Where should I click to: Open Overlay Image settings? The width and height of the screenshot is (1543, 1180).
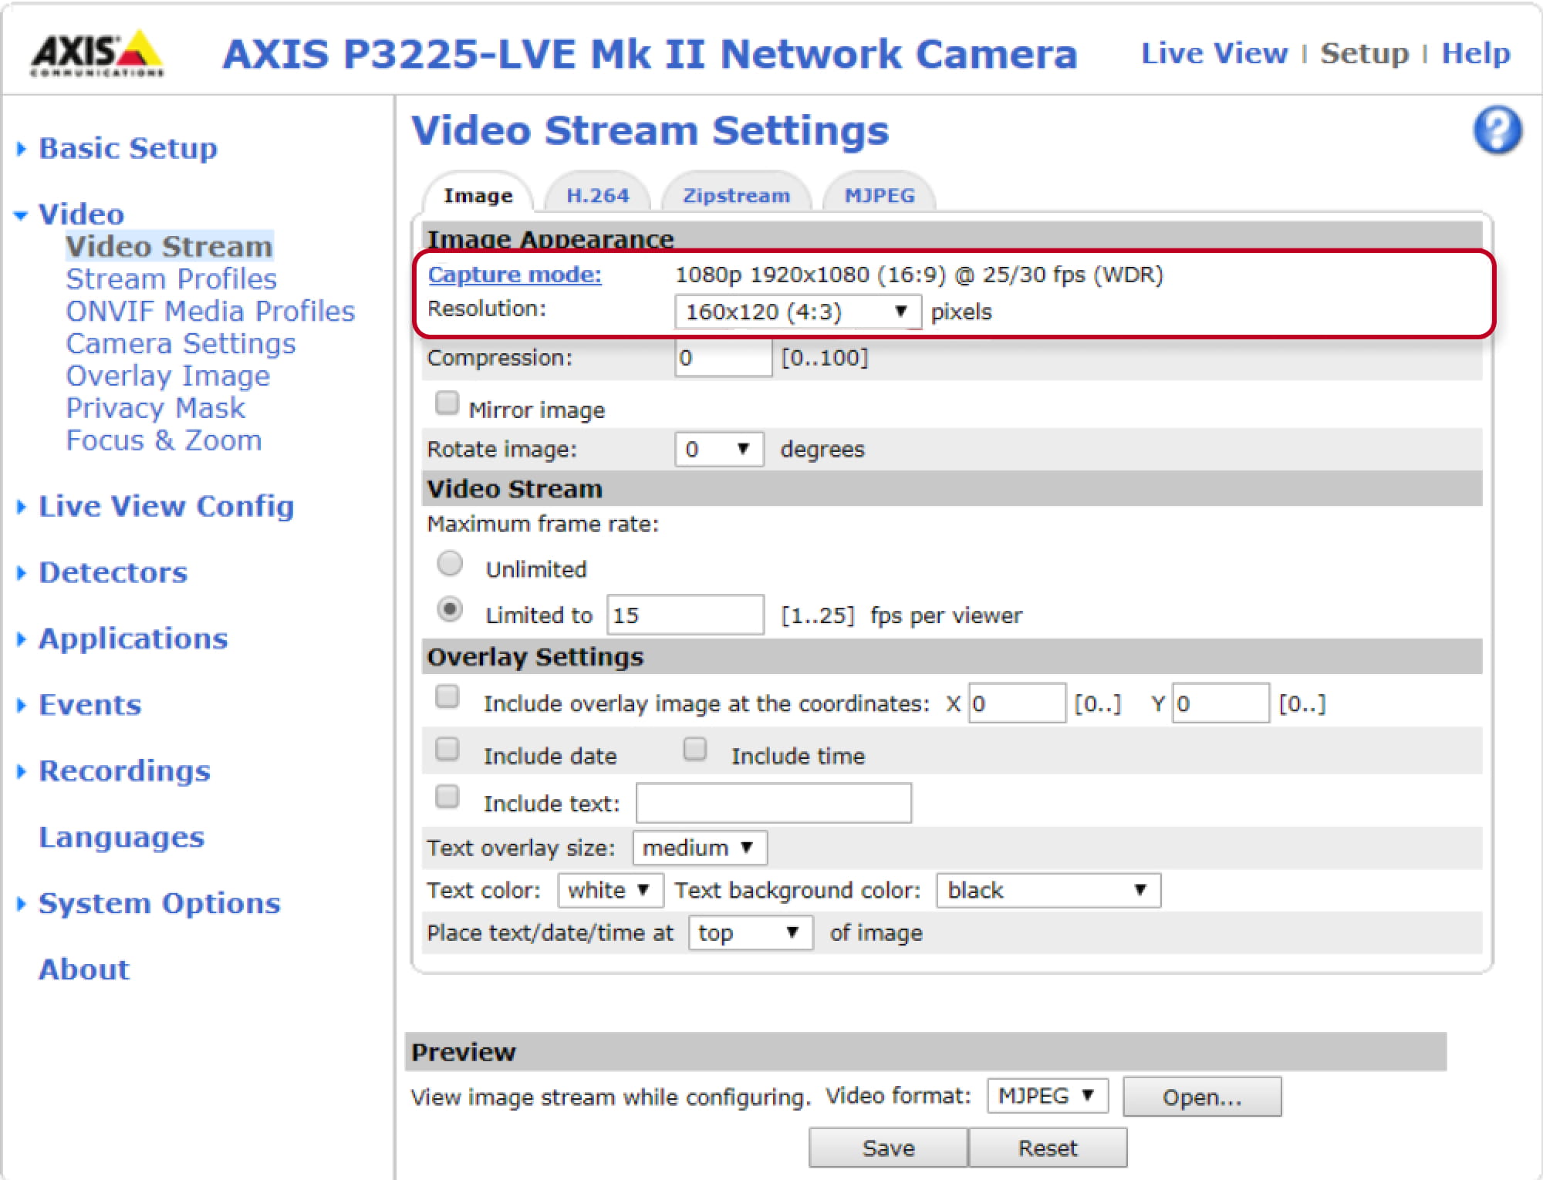click(x=168, y=376)
